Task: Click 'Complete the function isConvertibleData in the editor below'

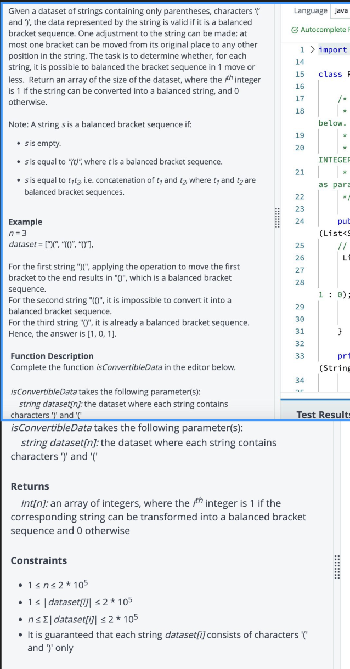Action: tap(123, 367)
